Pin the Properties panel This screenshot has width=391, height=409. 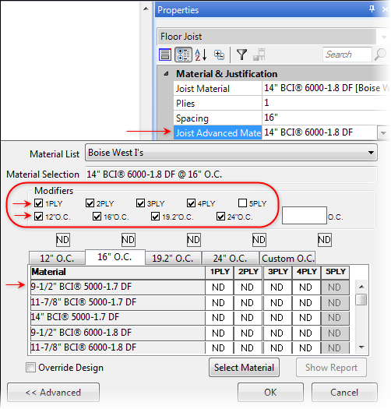click(372, 9)
